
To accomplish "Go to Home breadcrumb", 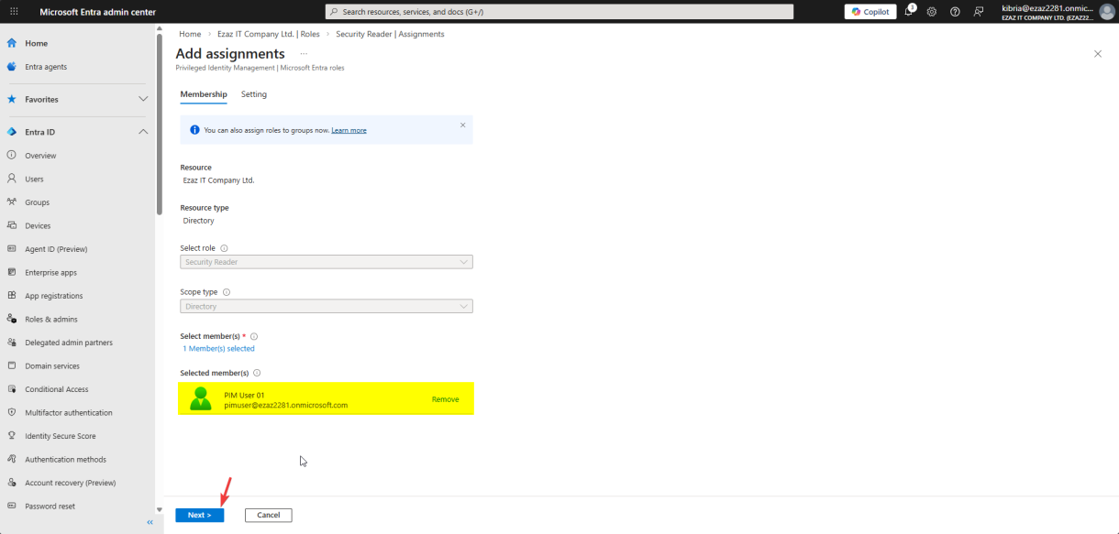I will [x=190, y=34].
